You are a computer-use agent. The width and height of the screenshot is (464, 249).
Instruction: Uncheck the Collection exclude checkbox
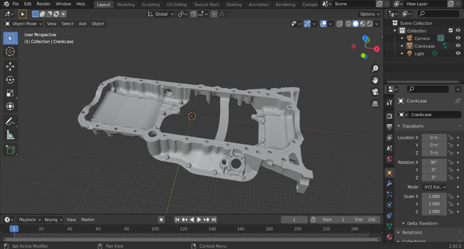[x=450, y=30]
